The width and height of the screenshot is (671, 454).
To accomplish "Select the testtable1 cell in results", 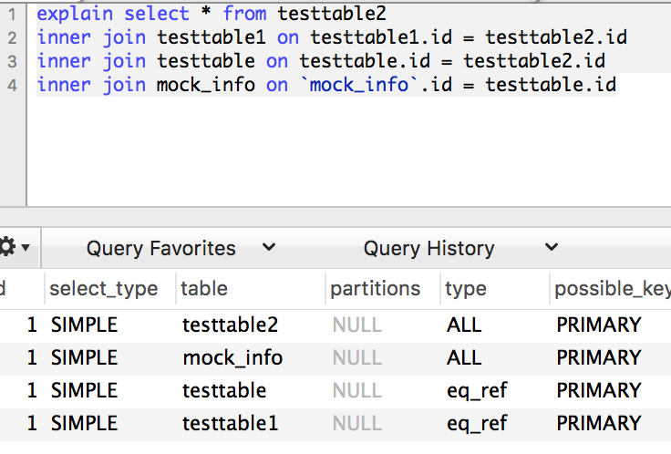I will (231, 424).
